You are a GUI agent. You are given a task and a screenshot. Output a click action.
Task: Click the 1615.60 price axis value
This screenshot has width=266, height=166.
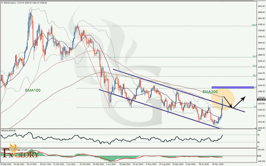pos(261,49)
